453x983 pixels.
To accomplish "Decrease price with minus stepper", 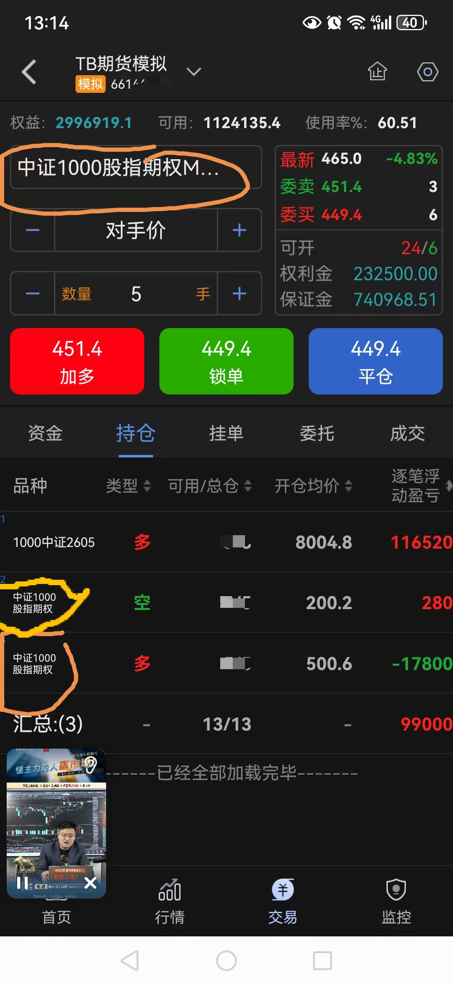I will (x=33, y=230).
